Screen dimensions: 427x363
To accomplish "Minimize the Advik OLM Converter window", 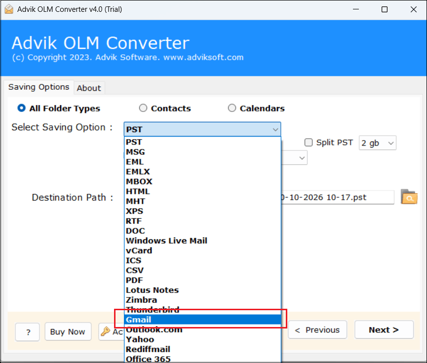I will click(x=355, y=9).
